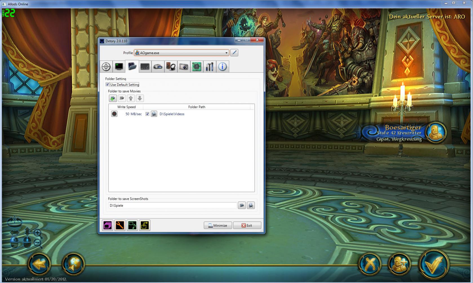Open the blue Information tab

point(223,67)
